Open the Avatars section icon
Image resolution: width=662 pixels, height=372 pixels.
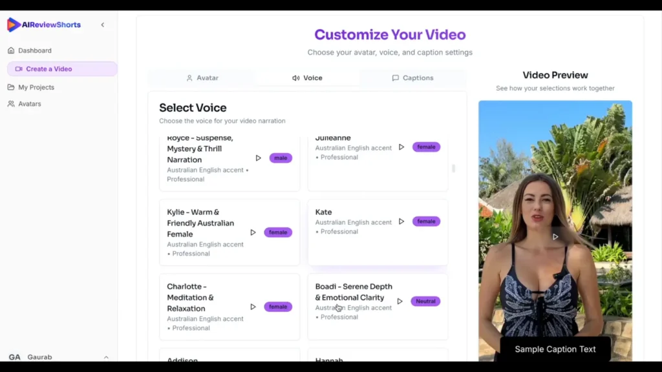[11, 103]
